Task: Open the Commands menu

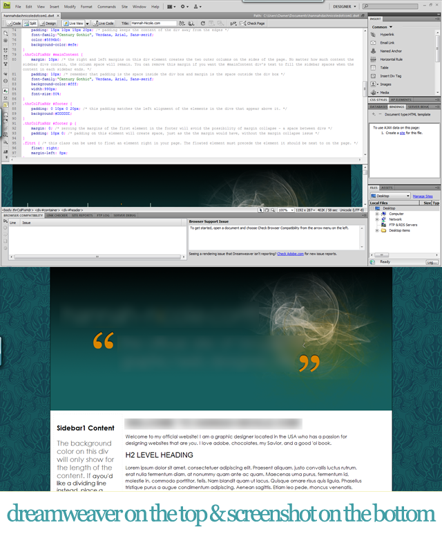Action: pyautogui.click(x=106, y=6)
